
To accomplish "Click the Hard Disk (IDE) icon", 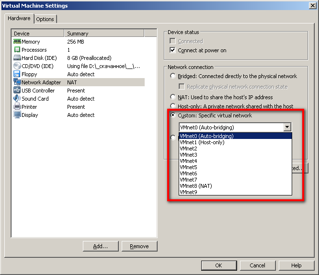I will pos(17,58).
